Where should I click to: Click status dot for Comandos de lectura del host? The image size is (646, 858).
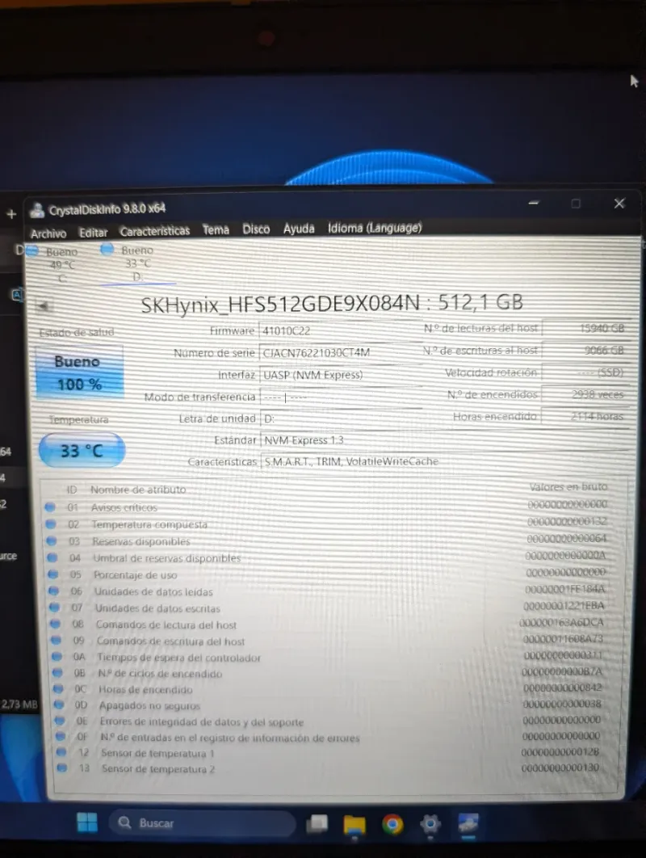[x=55, y=624]
